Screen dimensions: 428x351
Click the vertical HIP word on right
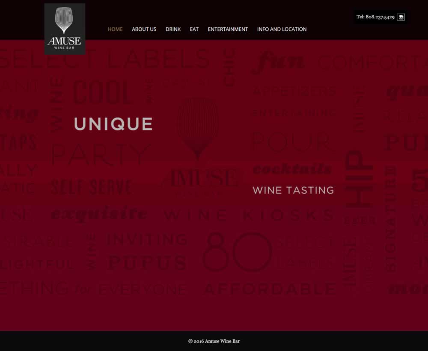tap(359, 179)
